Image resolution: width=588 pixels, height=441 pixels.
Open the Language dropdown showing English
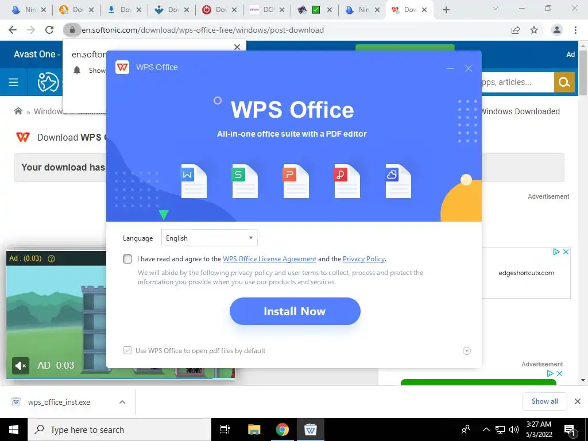click(x=209, y=238)
